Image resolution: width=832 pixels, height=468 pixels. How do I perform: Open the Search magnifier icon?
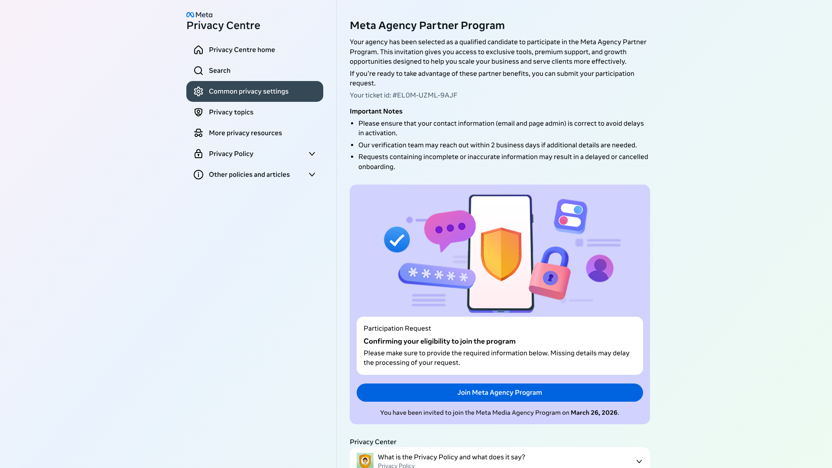198,70
